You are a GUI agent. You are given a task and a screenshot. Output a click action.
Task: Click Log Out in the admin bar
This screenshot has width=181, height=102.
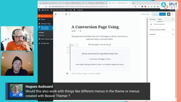click(x=172, y=10)
